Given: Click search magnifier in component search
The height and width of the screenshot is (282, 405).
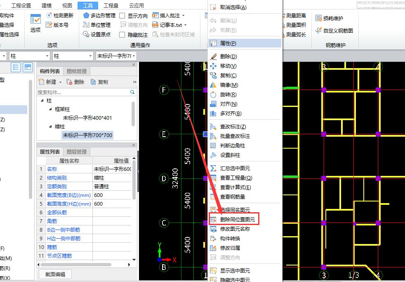Looking at the screenshot, I should 132,92.
